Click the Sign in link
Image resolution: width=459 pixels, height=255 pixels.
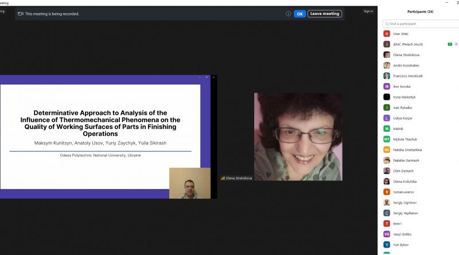tap(368, 11)
